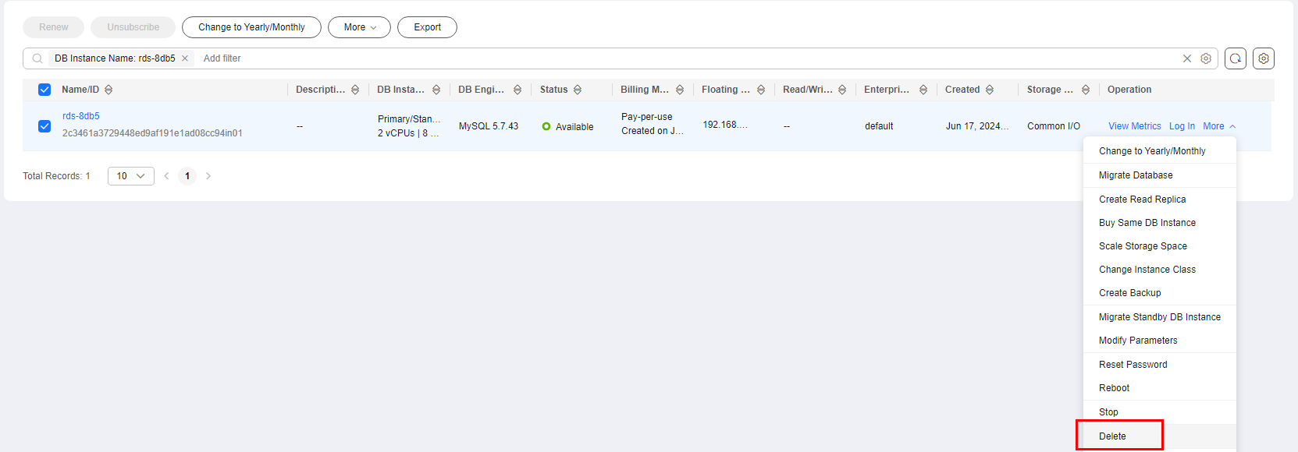The width and height of the screenshot is (1298, 452).
Task: Click the 192.168 floating IP cell
Action: [725, 125]
